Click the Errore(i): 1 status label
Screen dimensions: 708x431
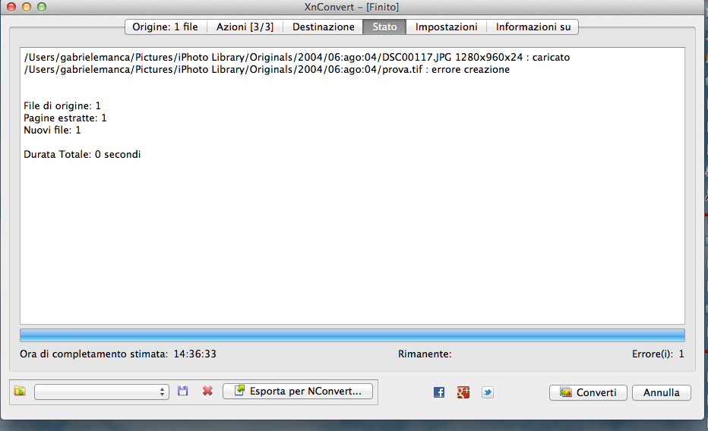(x=658, y=354)
